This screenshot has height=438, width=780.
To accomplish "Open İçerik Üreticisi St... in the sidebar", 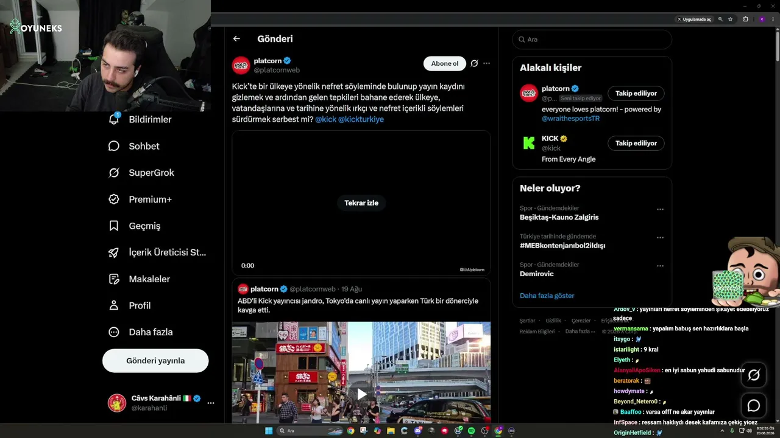I will 157,252.
